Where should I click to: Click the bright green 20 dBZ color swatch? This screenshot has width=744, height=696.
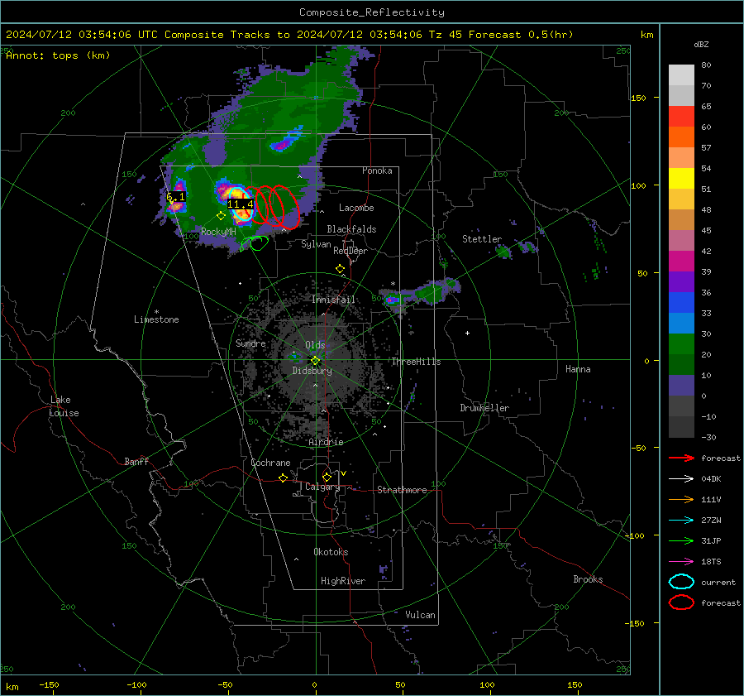coord(681,344)
